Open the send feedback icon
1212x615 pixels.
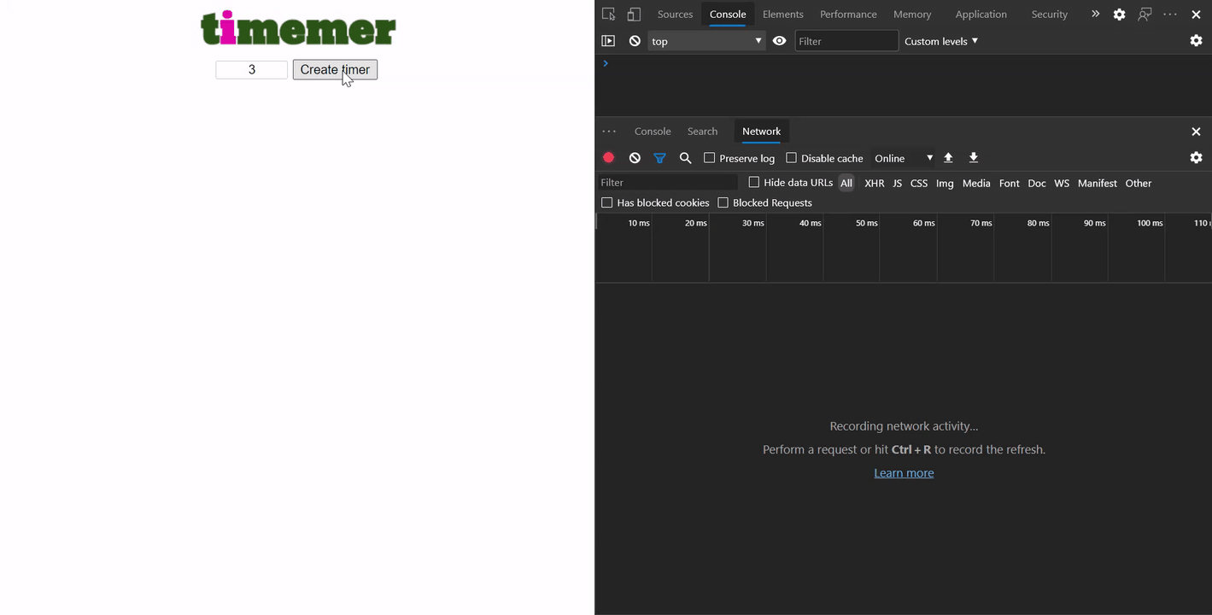[x=1145, y=15]
